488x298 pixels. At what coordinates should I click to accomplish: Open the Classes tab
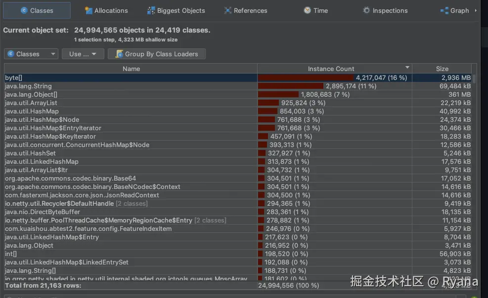(x=37, y=10)
